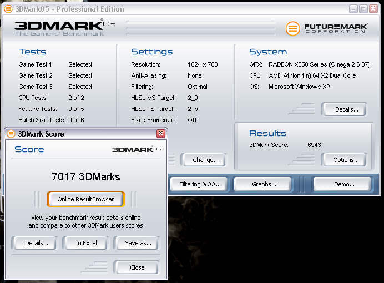Open the Graphs... button
This screenshot has width=384, height=283.
pos(263,184)
